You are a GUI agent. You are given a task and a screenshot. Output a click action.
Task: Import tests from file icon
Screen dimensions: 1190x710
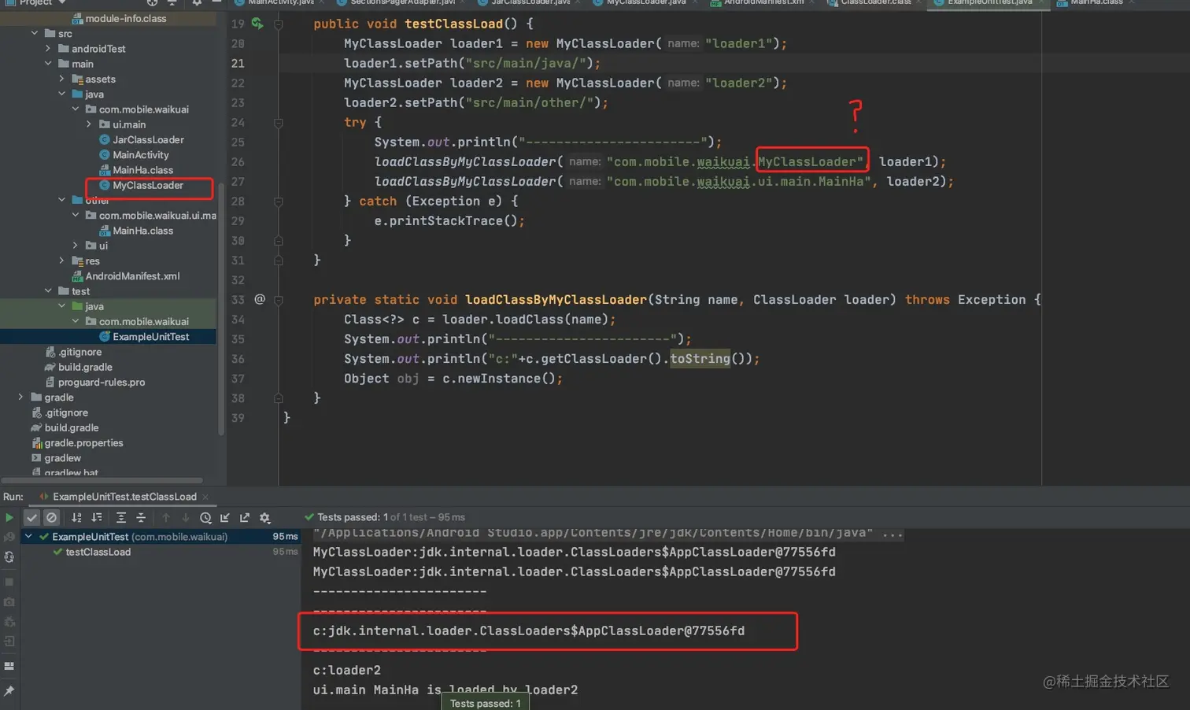point(225,517)
